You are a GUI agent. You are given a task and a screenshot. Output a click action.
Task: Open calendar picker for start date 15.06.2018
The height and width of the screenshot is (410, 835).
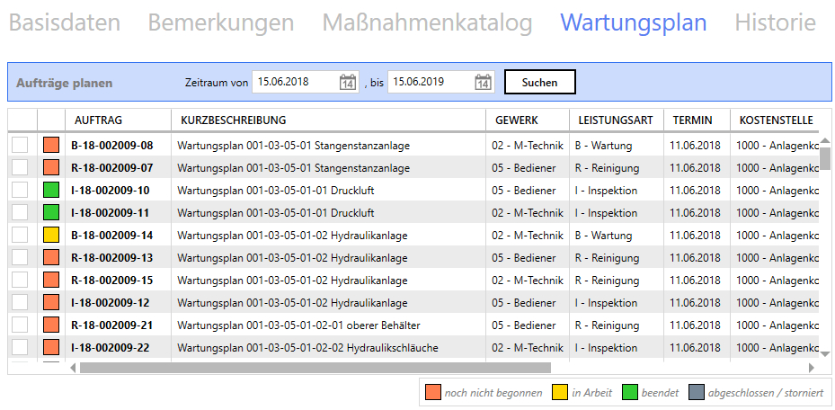pos(348,83)
